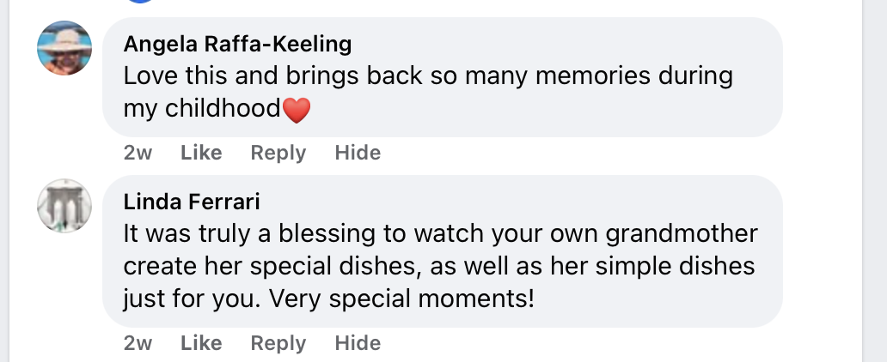Hide Angela Raffa-Keeling's comment
This screenshot has height=362, width=887.
(358, 153)
